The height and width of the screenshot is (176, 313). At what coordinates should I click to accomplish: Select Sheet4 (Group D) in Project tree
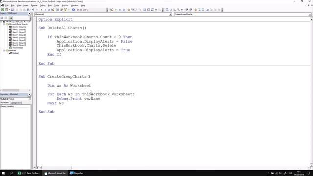click(19, 35)
